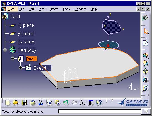Open the Insert menu

click(54, 9)
